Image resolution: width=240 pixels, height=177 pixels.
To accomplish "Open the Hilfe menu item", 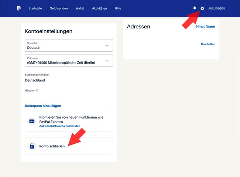I will 118,8.
